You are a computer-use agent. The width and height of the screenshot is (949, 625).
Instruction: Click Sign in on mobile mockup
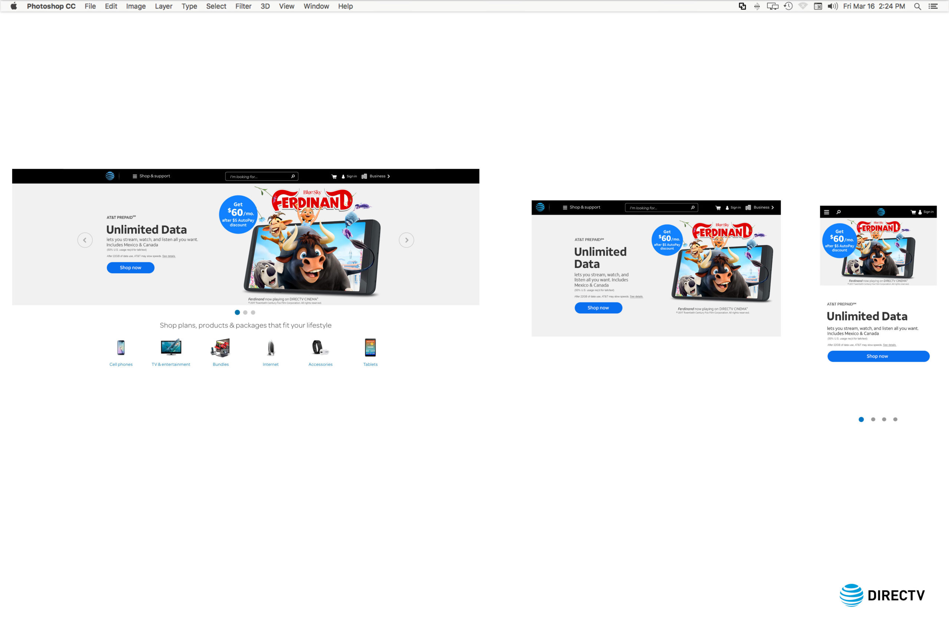click(x=926, y=212)
